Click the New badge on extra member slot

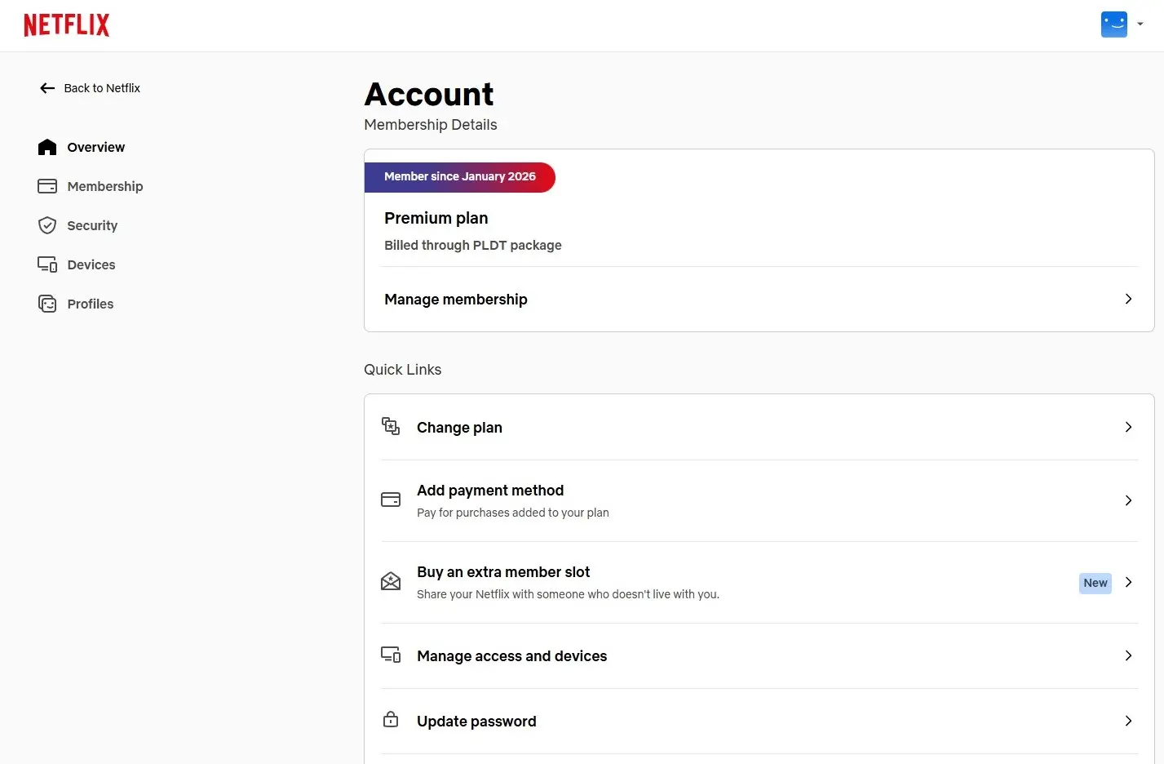(x=1095, y=583)
